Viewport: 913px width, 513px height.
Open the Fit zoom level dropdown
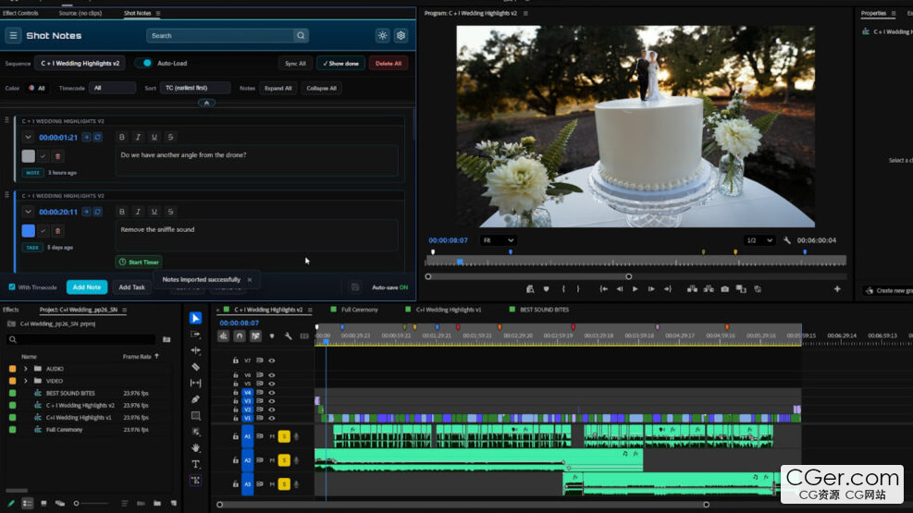point(498,240)
